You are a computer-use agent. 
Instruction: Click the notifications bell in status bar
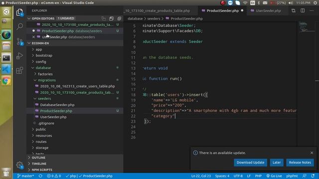313,176
